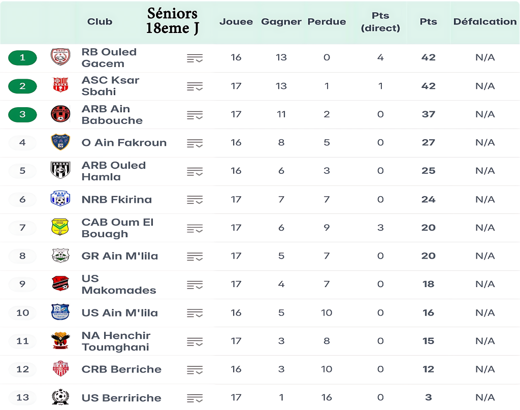Click the ARB Ouled Hamla striped crest
This screenshot has width=520, height=410.
coord(60,170)
